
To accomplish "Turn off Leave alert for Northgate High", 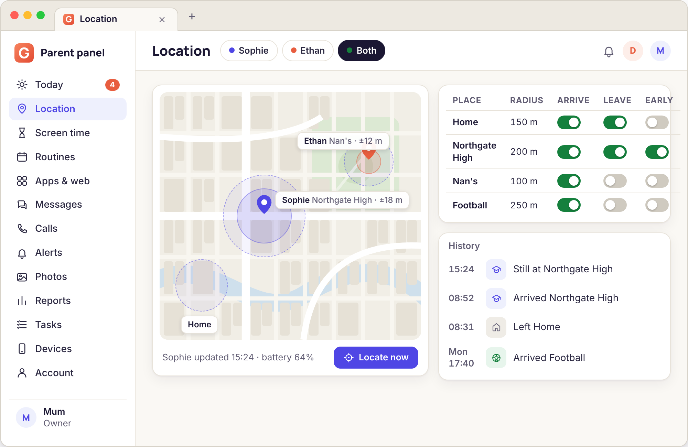I will coord(615,152).
